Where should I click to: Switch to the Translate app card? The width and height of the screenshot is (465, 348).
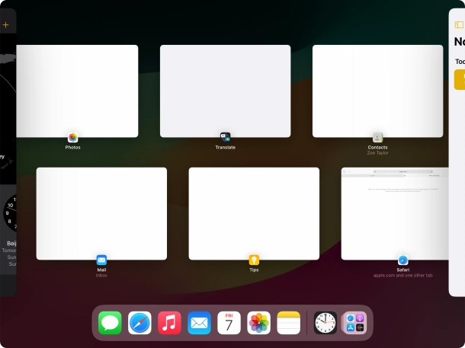click(225, 91)
